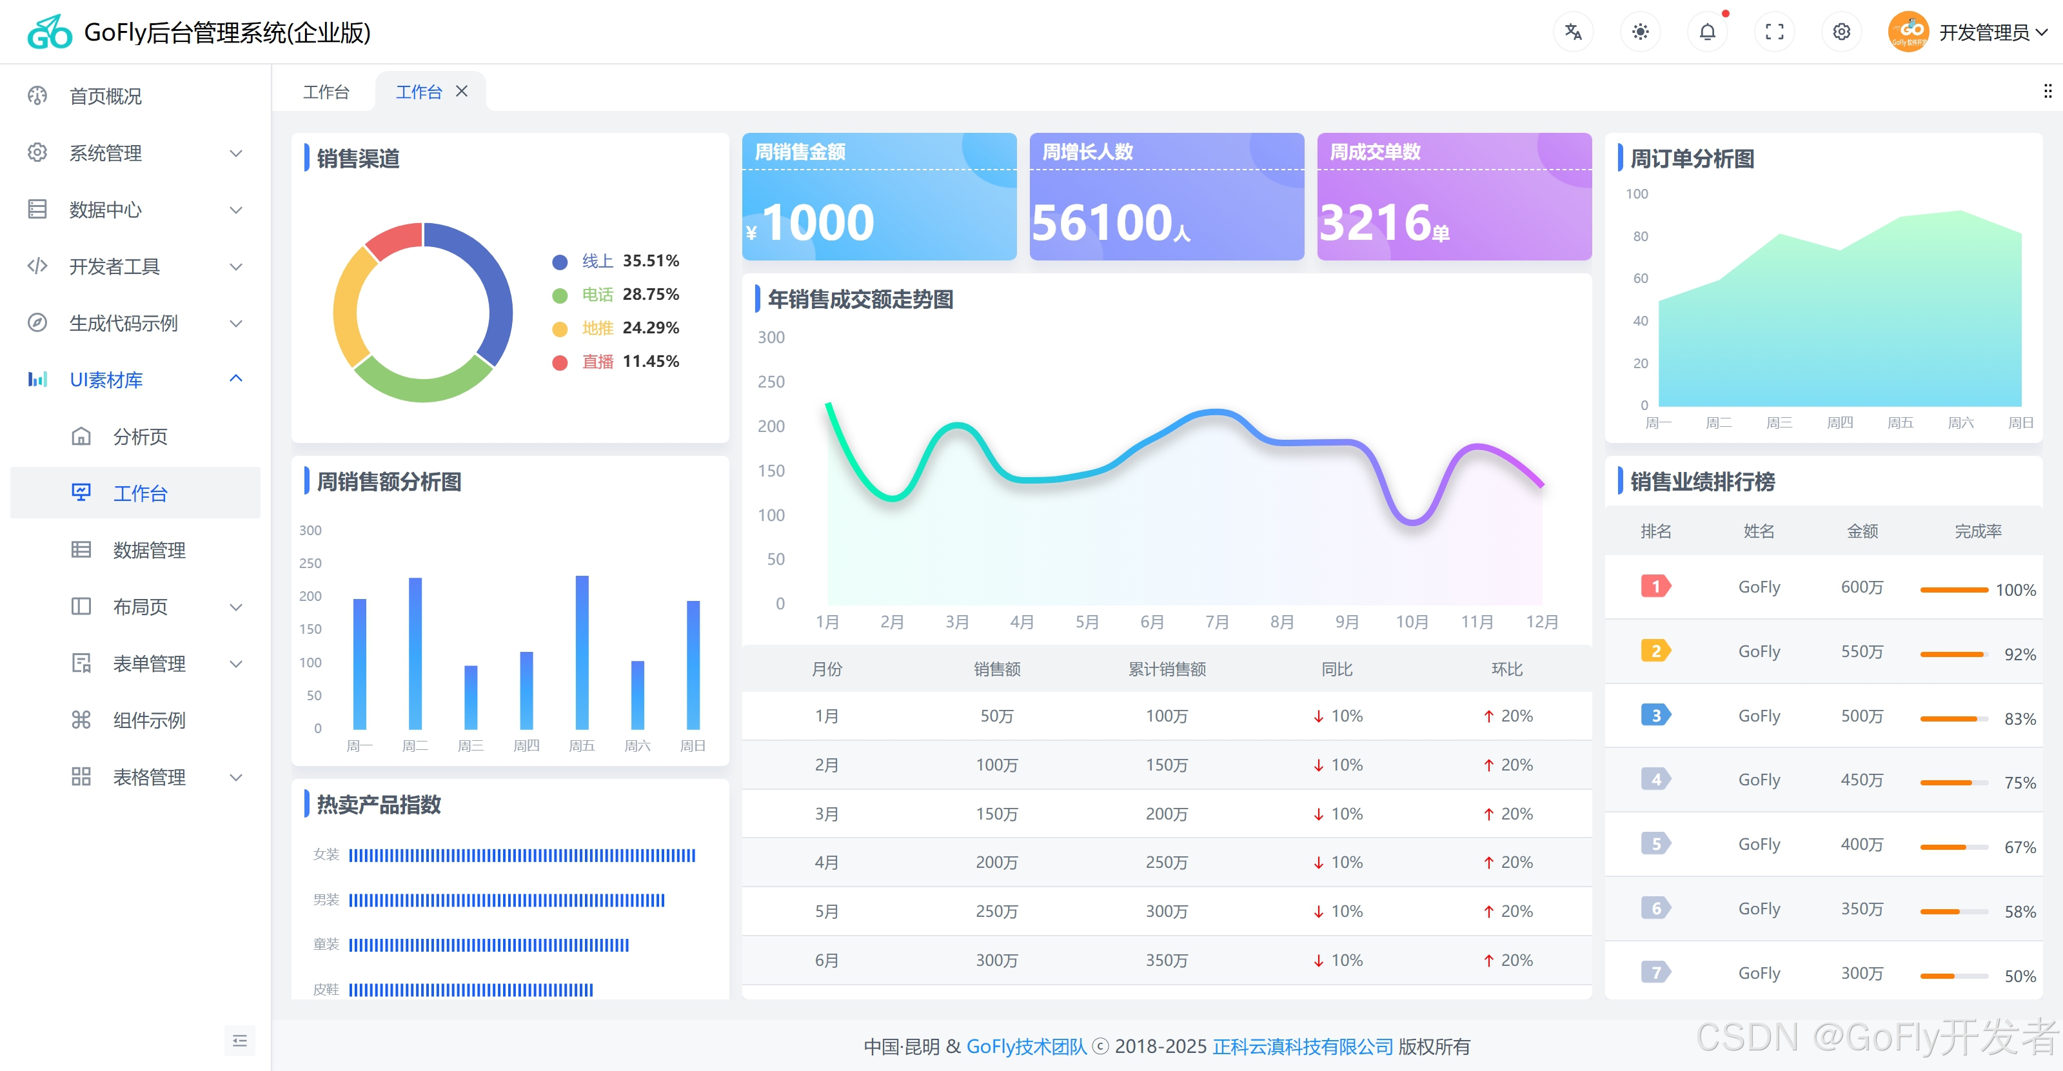Open the settings gear in header

click(x=1841, y=32)
